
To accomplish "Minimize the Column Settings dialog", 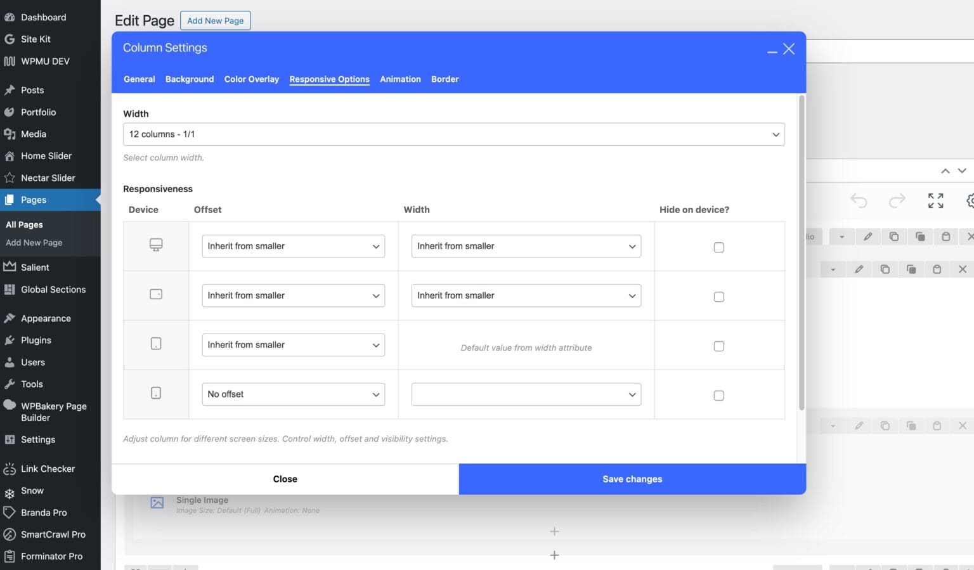I will (x=772, y=51).
